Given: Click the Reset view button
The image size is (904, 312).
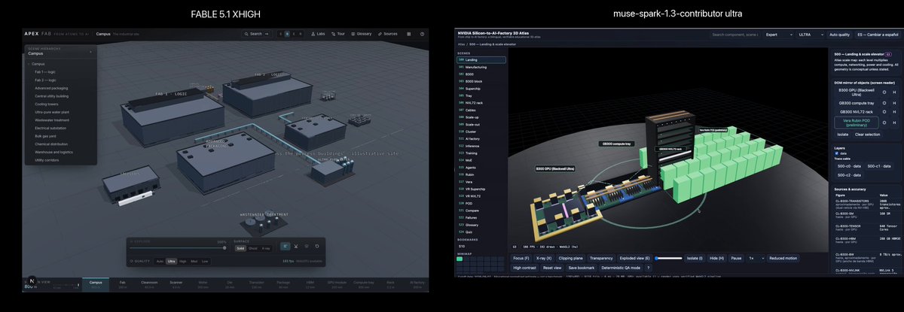Looking at the screenshot, I should point(552,268).
